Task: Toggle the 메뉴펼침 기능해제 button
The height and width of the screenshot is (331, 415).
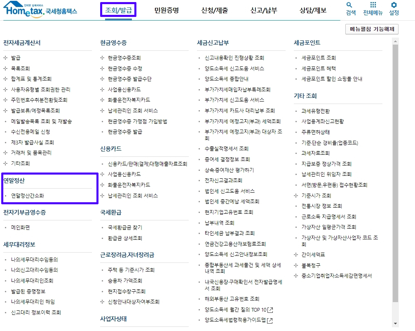Action: 372,29
